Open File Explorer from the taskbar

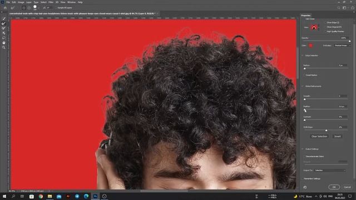coord(50,196)
